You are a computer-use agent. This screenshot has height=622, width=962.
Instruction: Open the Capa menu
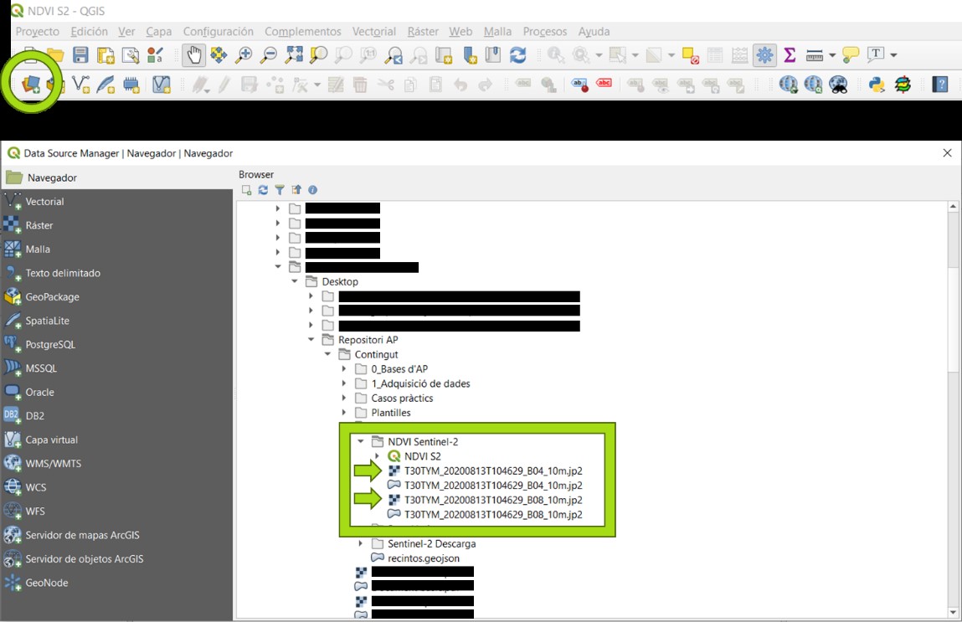point(158,31)
